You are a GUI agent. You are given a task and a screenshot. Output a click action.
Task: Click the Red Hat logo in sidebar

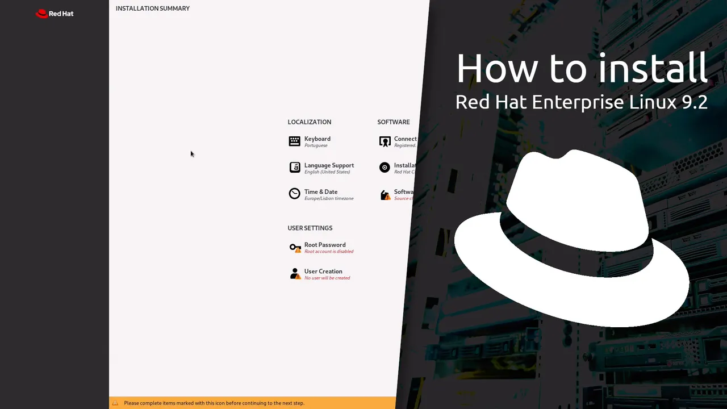pos(55,14)
